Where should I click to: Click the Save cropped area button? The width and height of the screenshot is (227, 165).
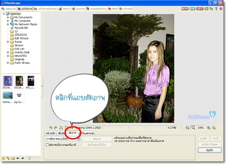click(x=97, y=145)
